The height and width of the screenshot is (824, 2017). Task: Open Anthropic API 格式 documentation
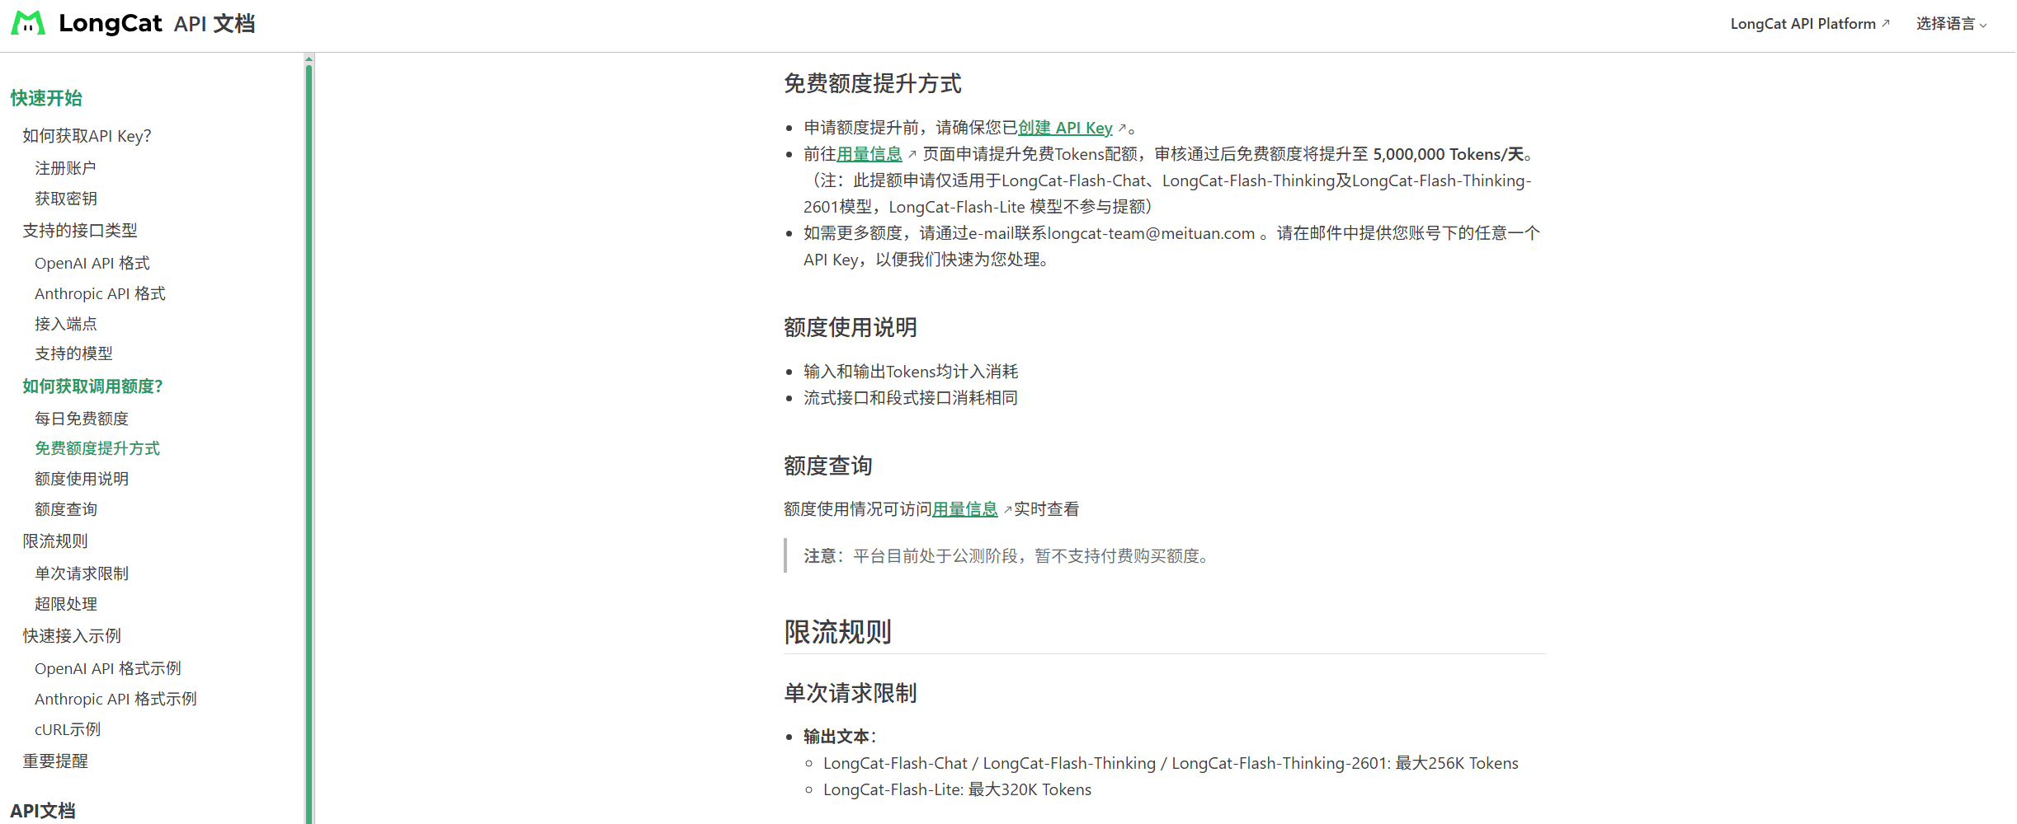point(100,293)
